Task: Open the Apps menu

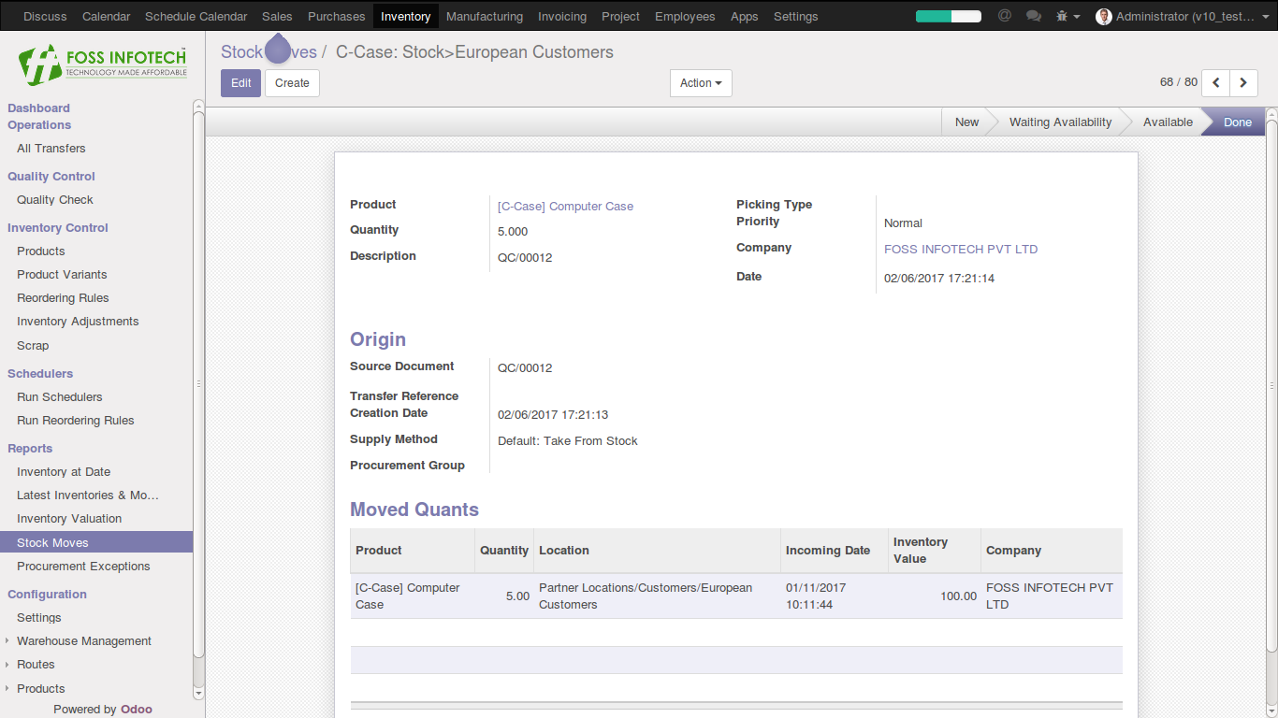Action: tap(745, 16)
